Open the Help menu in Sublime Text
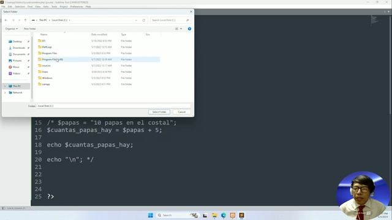Screen dimensions: 392x220 tap(88, 7)
